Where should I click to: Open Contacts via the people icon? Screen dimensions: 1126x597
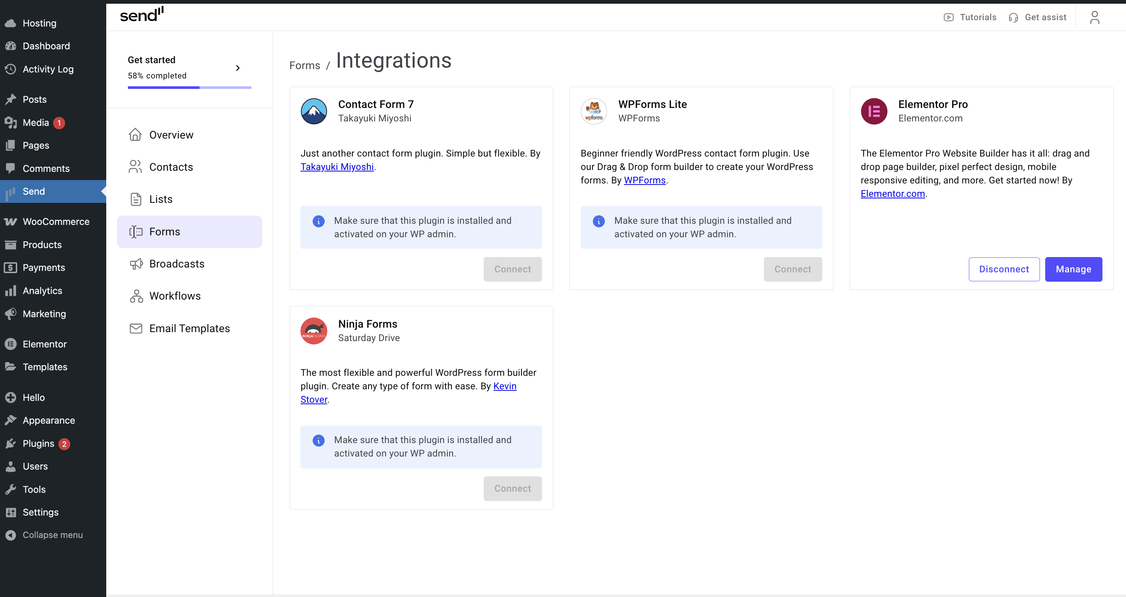pos(135,167)
